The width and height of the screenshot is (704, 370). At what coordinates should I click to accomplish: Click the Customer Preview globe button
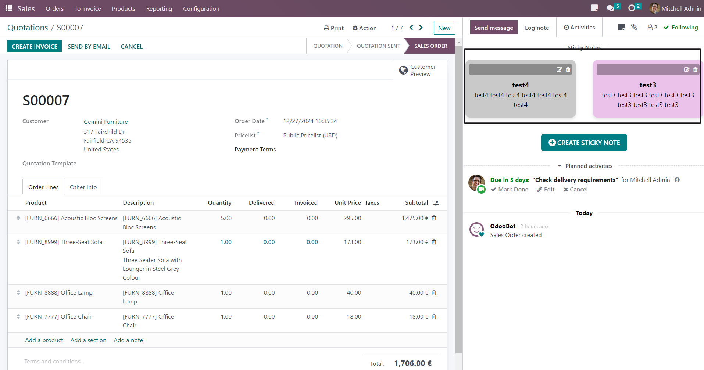coord(419,70)
